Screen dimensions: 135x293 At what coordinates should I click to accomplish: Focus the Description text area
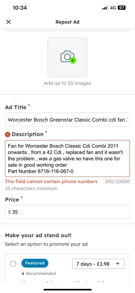click(67, 159)
